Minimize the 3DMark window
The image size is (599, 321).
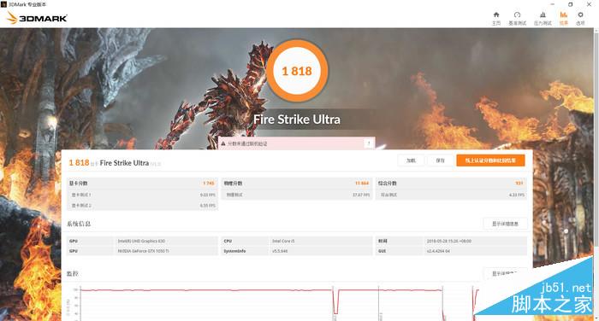point(553,4)
